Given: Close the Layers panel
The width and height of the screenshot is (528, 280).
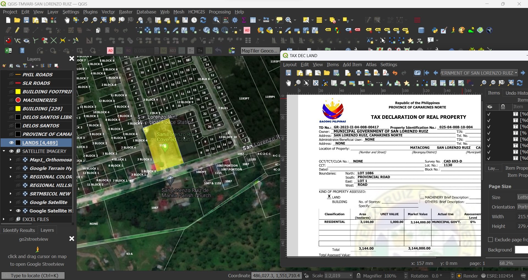Looking at the screenshot, I should [72, 58].
